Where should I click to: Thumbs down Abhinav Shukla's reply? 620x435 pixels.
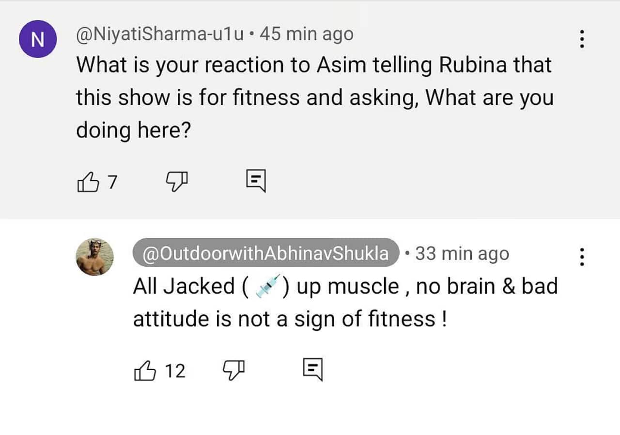click(233, 370)
